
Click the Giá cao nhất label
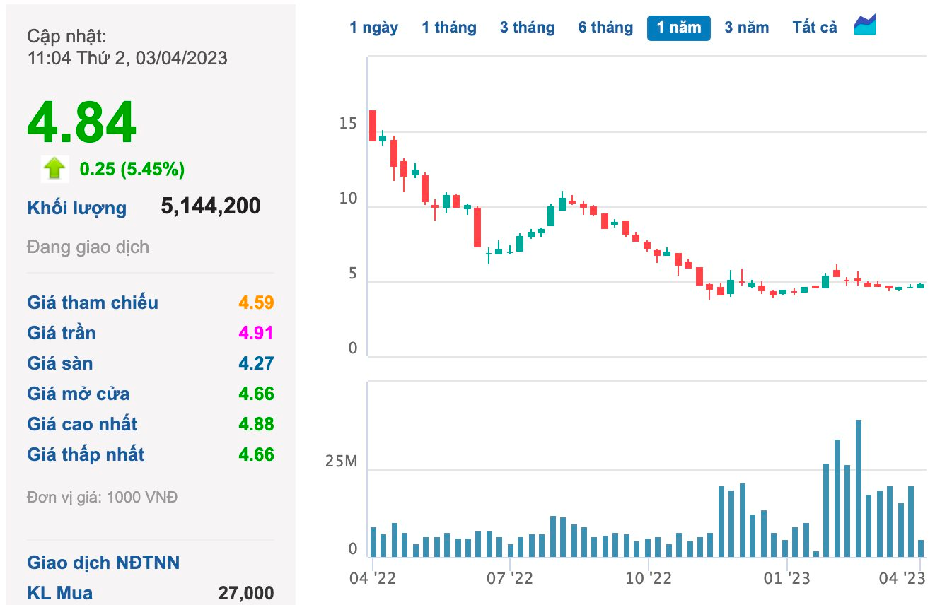82,424
